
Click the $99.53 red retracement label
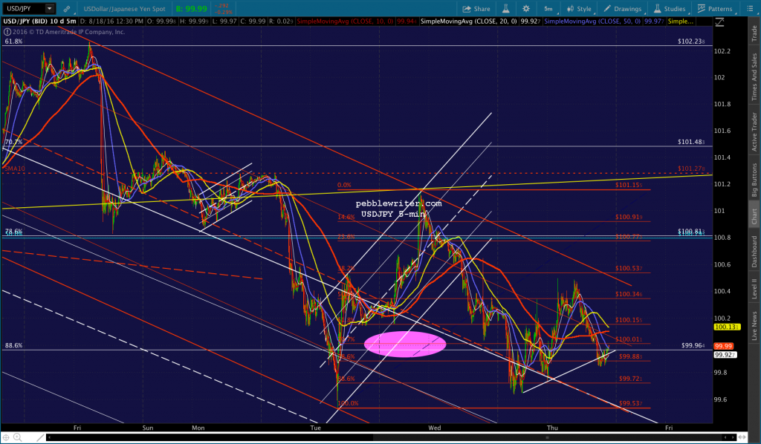(630, 403)
